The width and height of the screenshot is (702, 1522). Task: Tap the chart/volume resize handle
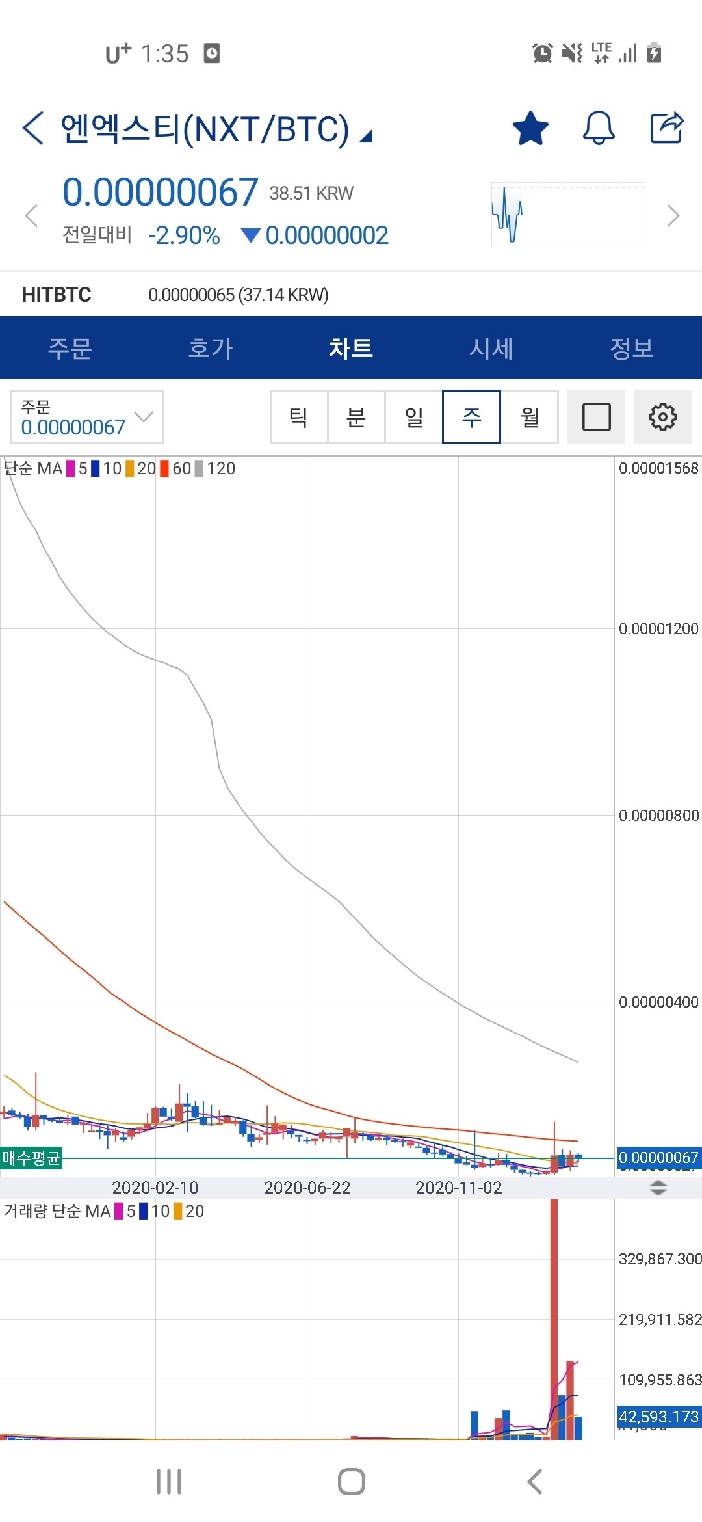658,1188
